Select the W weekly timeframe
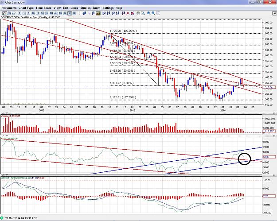This screenshot has height=221, width=277. tap(69, 13)
